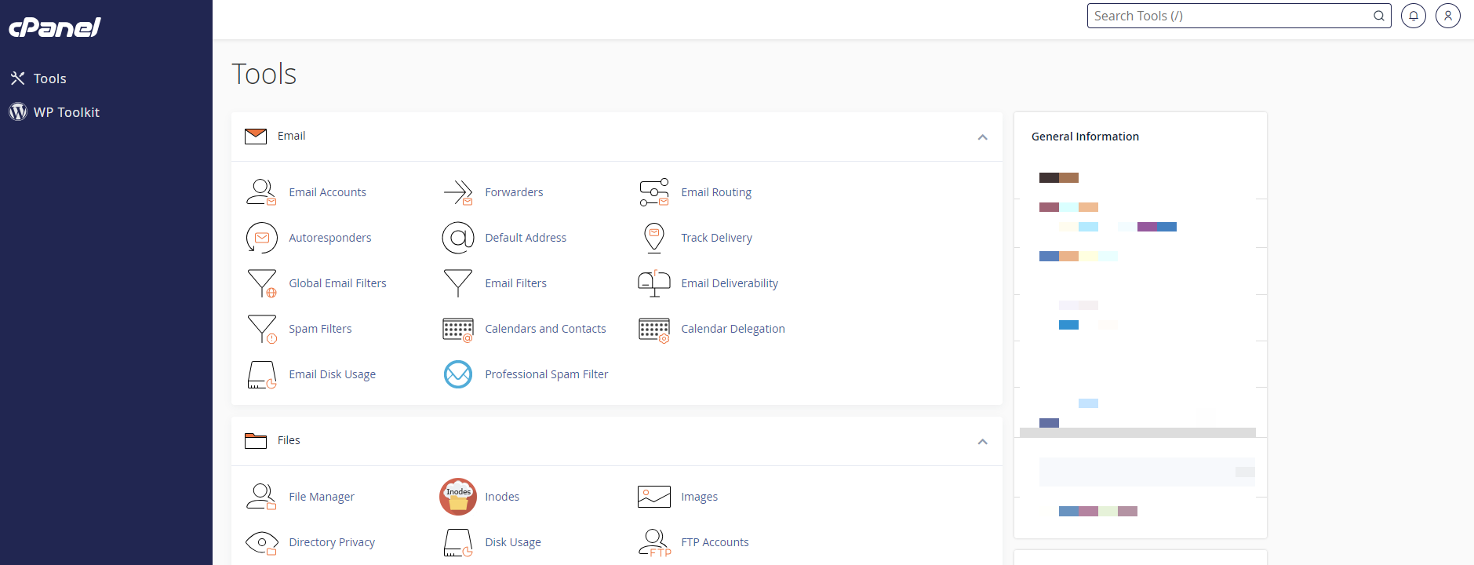Click the FTP Accounts icon
1474x565 pixels.
tap(654, 542)
